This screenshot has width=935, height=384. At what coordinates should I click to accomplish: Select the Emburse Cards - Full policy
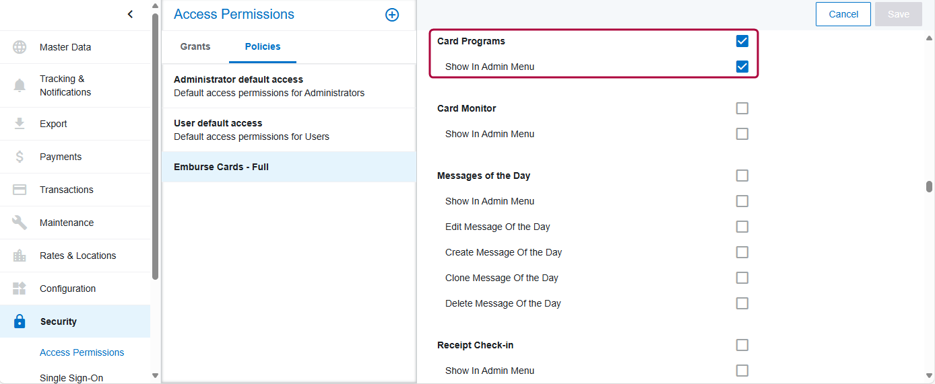(x=289, y=167)
